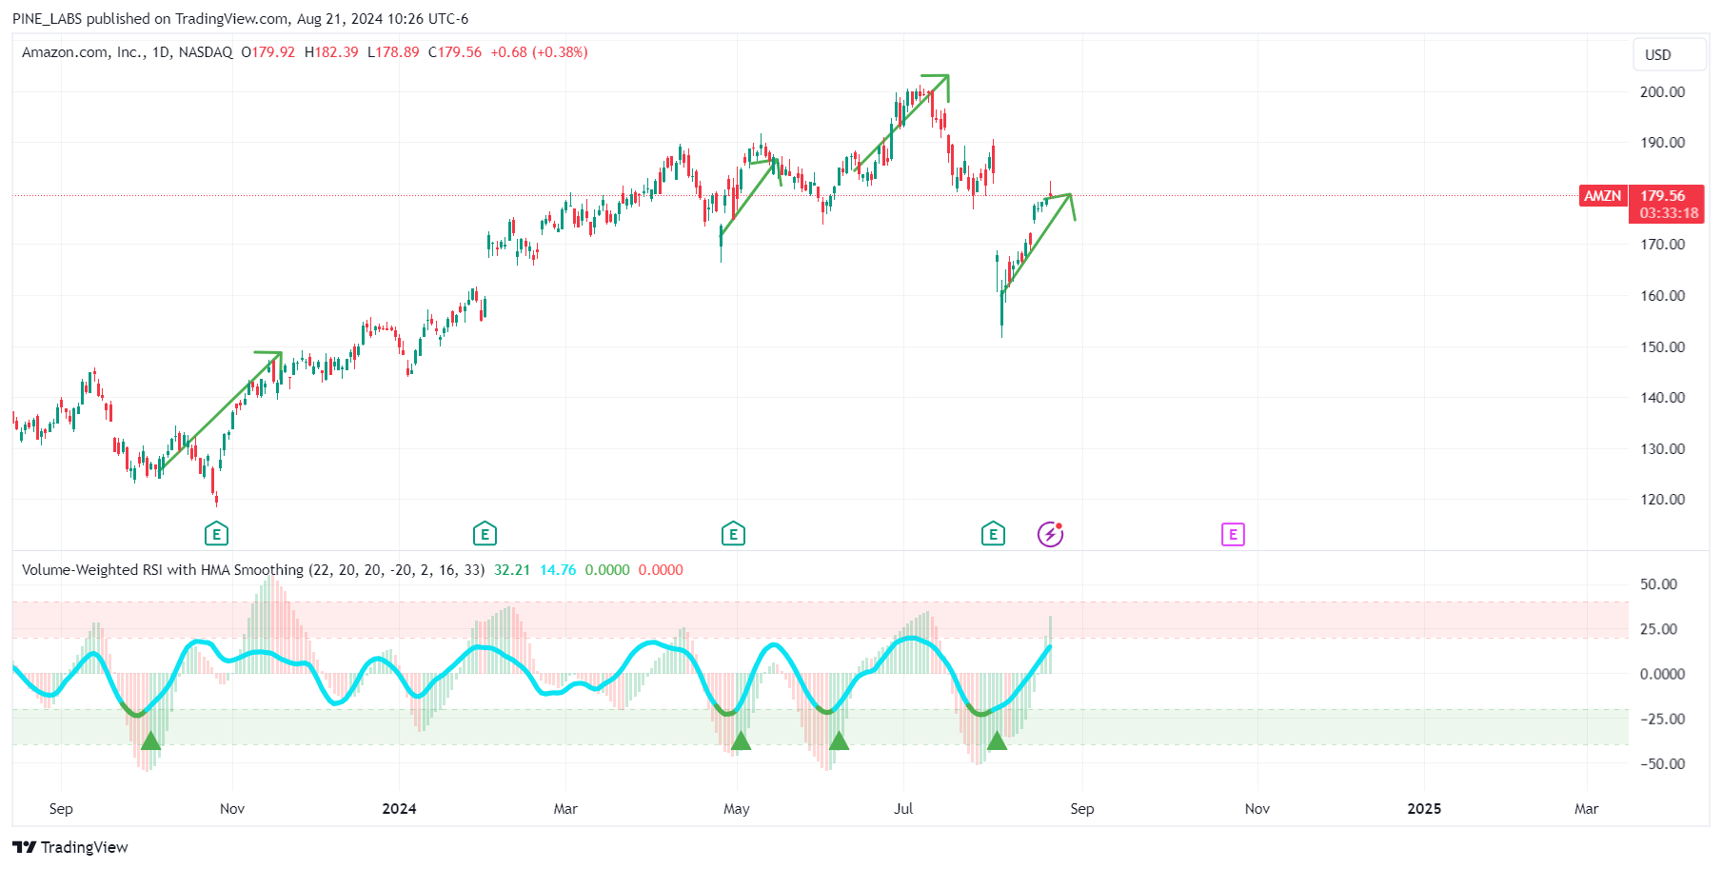
Task: Click the green signal triangle near August
Action: click(x=997, y=741)
